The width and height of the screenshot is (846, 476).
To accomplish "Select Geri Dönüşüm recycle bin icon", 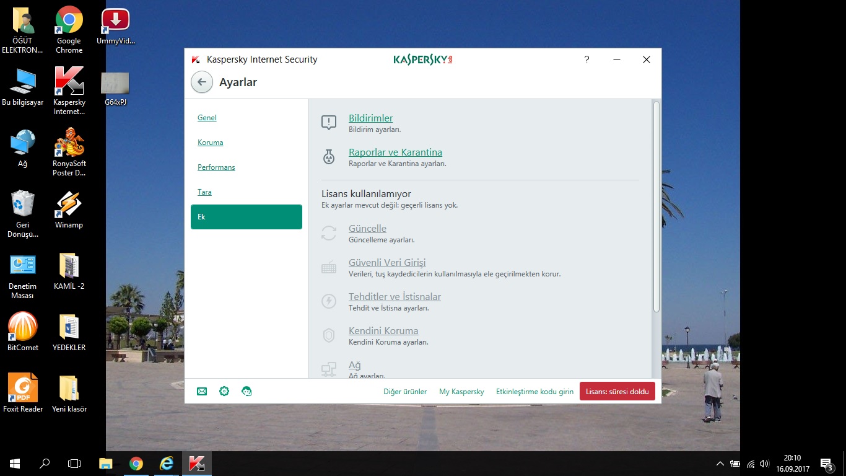I will (x=23, y=214).
